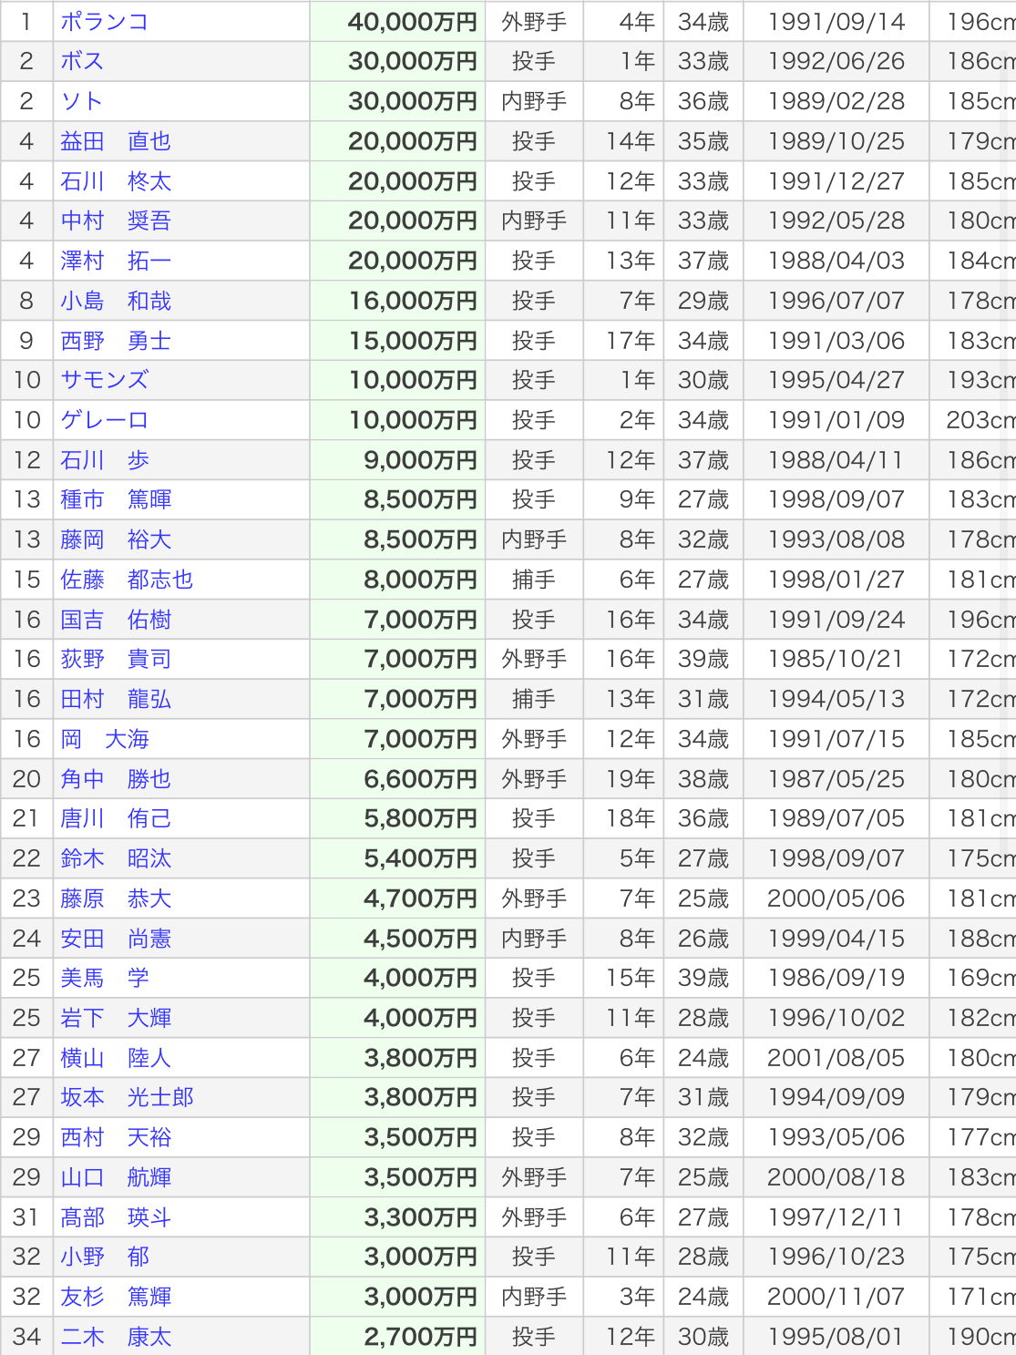Screen dimensions: 1016x1355
Task: Open the ポランコ player link
Action: (x=104, y=22)
